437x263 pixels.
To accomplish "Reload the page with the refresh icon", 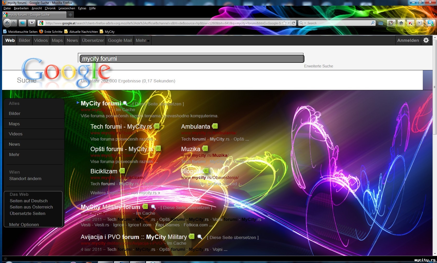I will click(x=294, y=23).
